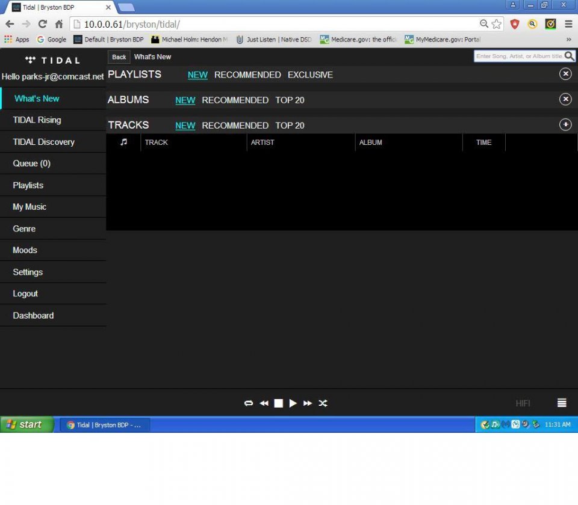Start playback with the play button
This screenshot has width=578, height=505.
tap(293, 403)
